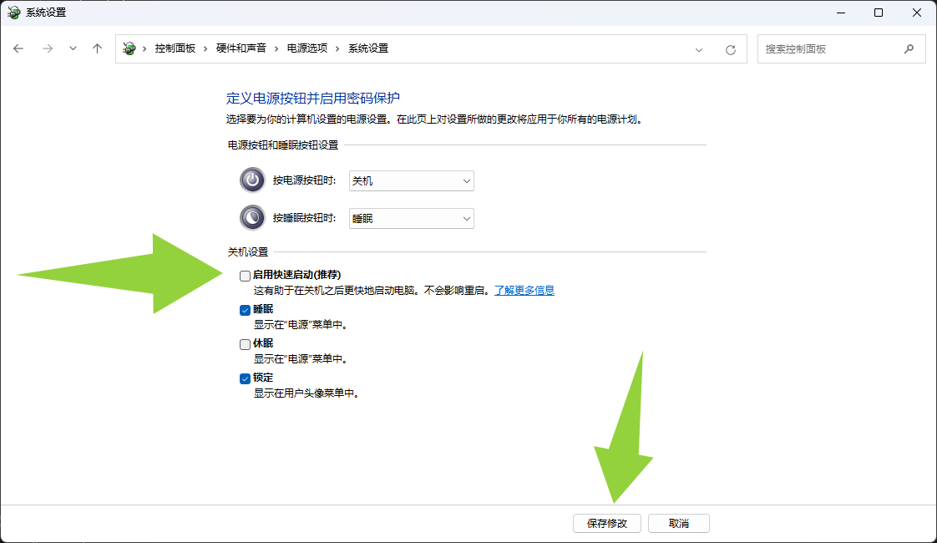The height and width of the screenshot is (543, 937).
Task: Enable the 启用快速启动 checkbox
Action: [x=245, y=276]
